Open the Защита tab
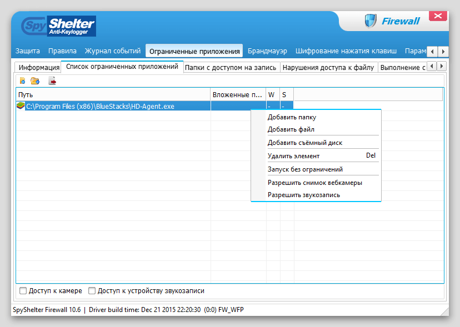Screen dimensions: 460x327 pos(28,51)
